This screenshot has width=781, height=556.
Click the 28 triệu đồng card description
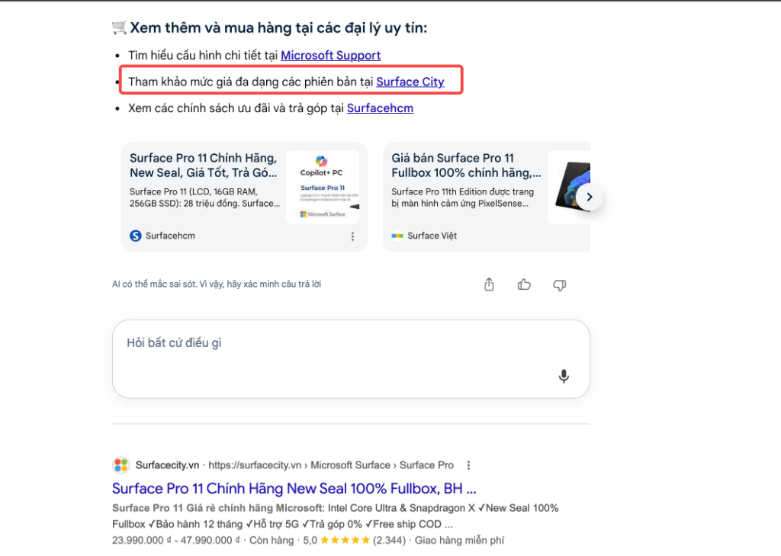(204, 198)
